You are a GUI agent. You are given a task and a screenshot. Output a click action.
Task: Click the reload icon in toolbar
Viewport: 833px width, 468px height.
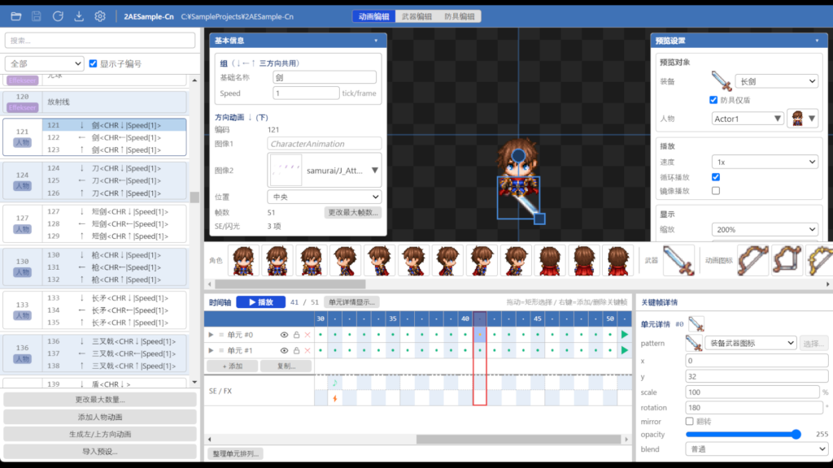click(58, 16)
